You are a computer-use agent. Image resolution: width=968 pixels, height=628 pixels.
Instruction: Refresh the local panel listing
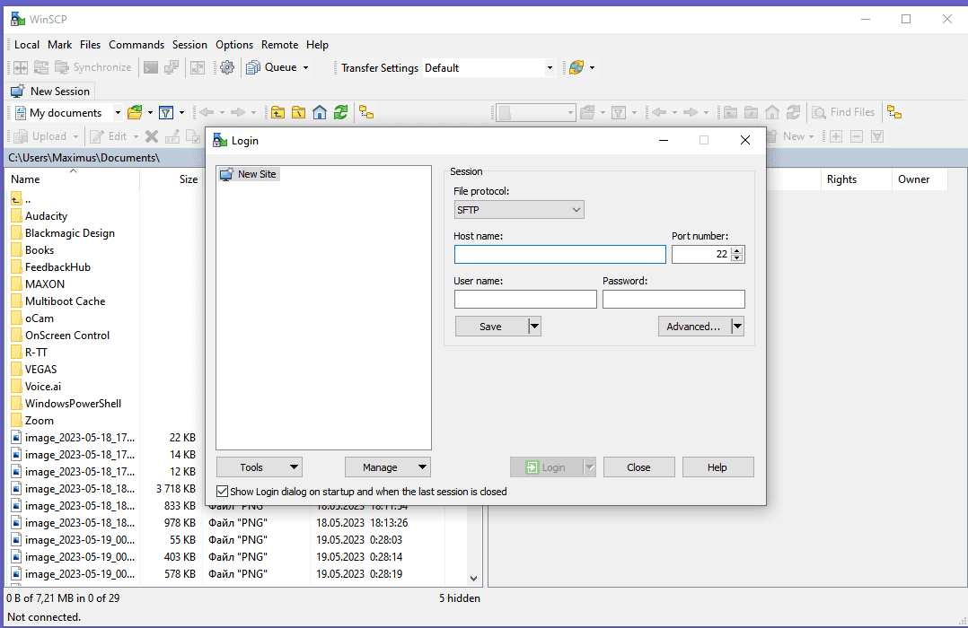click(x=340, y=112)
